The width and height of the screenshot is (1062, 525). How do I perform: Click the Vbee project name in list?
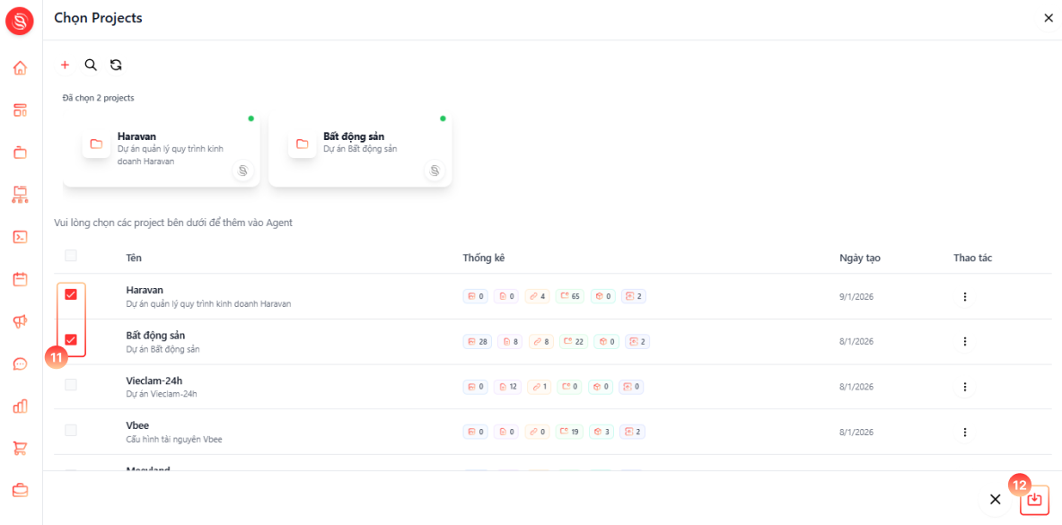137,425
